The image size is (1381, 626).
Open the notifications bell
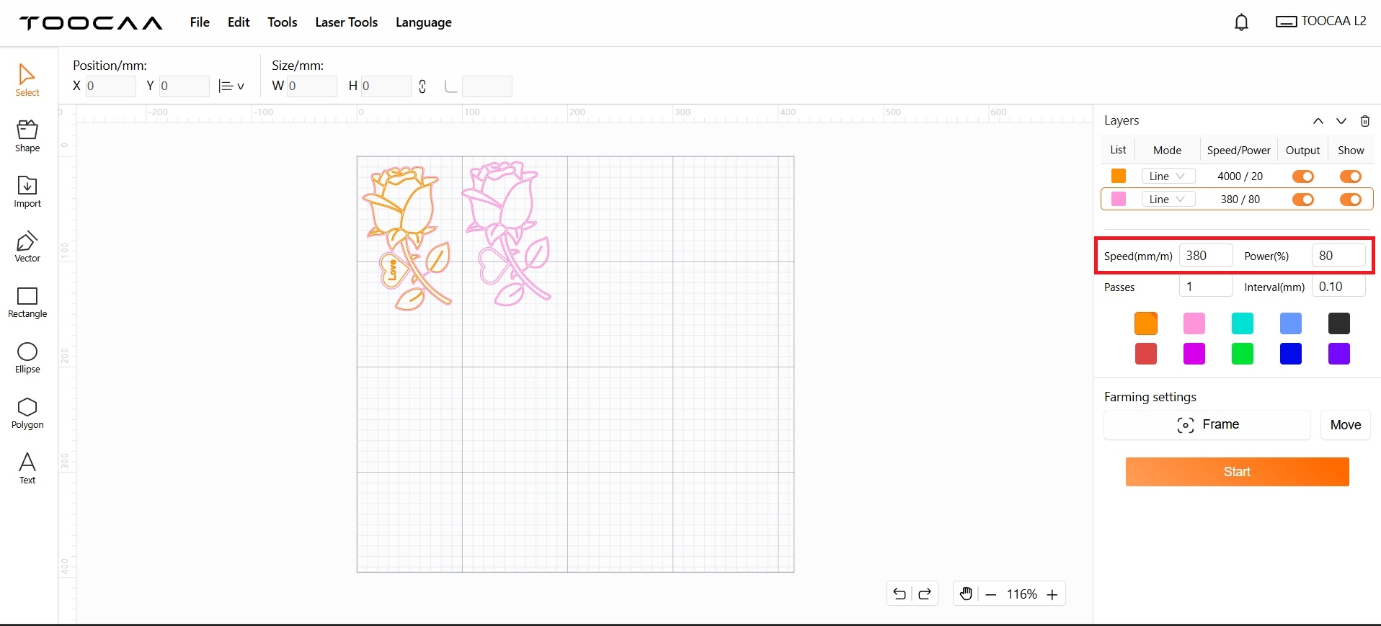coord(1241,22)
